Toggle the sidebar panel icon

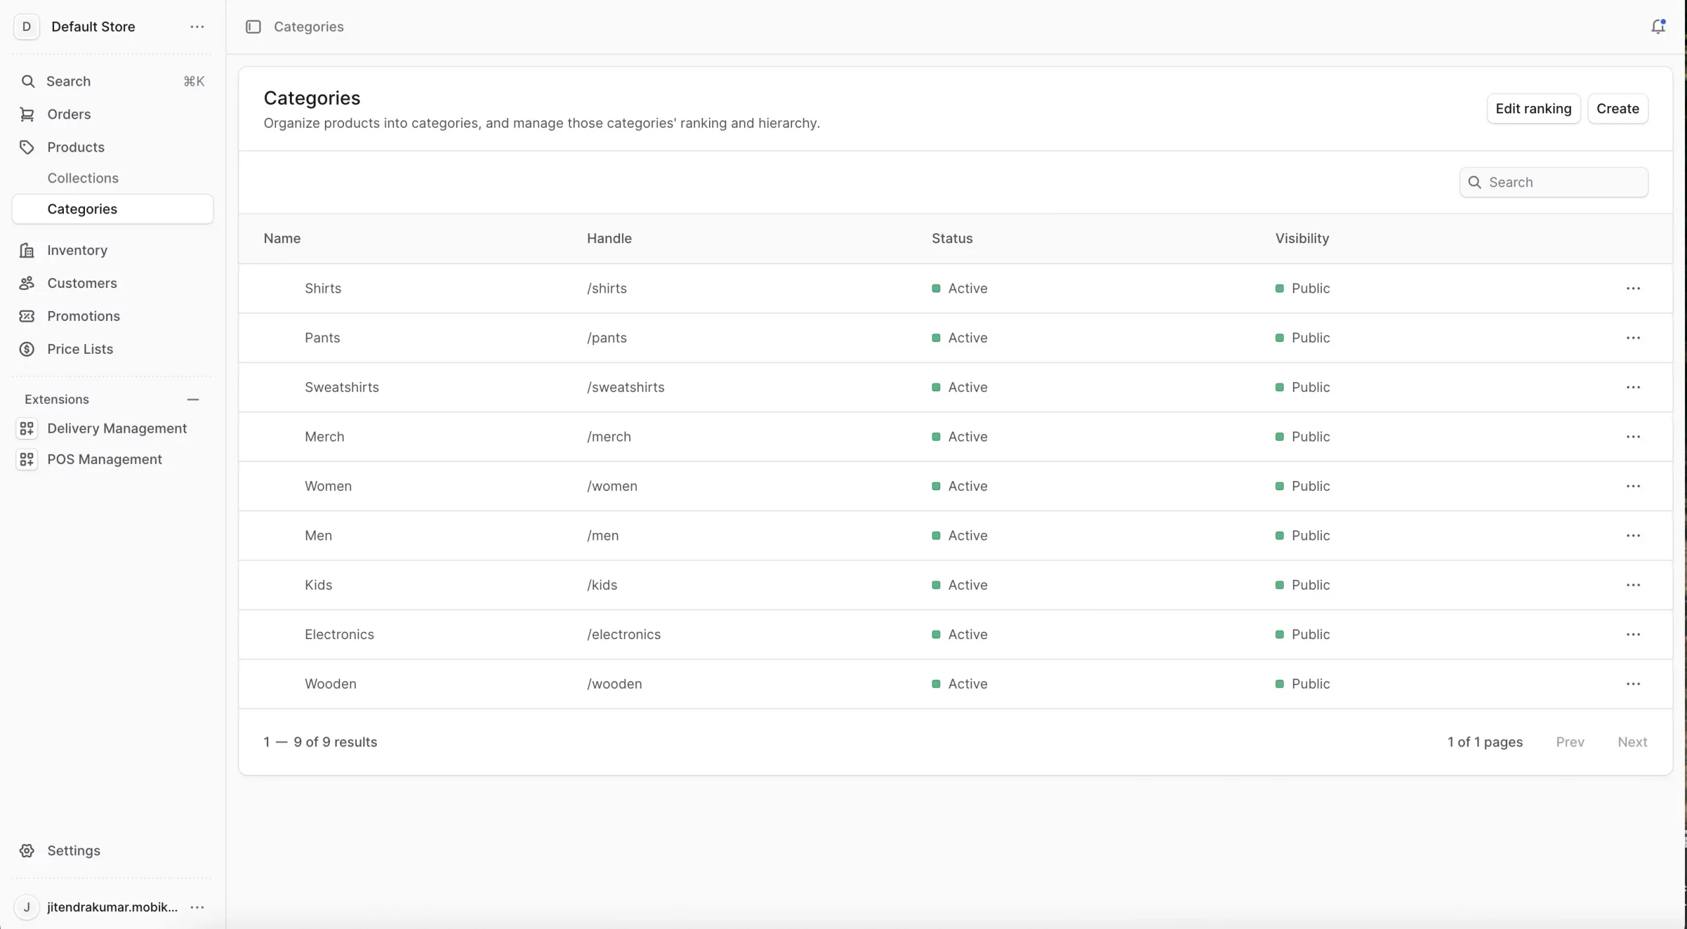coord(253,26)
